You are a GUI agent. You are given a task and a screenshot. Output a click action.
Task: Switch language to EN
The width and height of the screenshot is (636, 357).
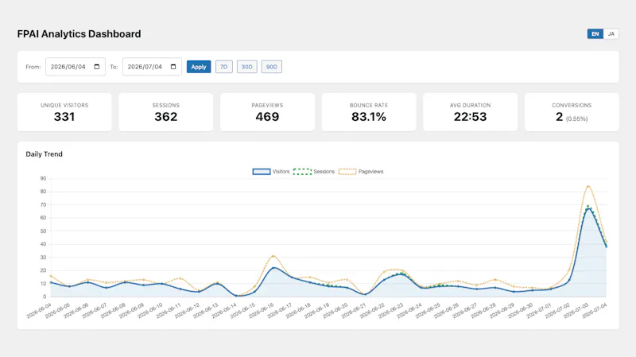point(595,33)
